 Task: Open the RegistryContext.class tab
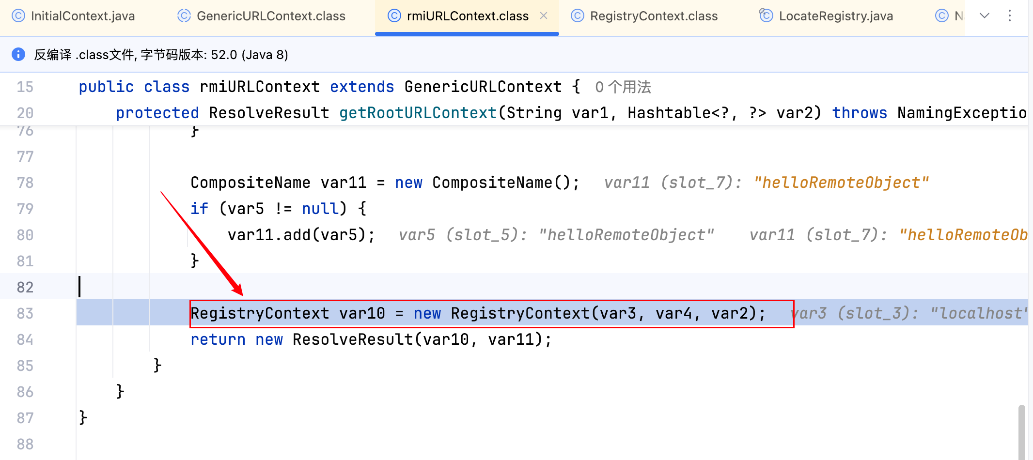point(654,16)
